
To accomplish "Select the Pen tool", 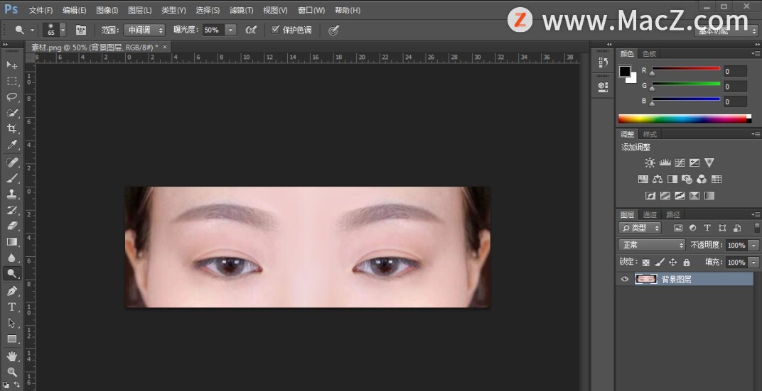I will click(x=12, y=291).
